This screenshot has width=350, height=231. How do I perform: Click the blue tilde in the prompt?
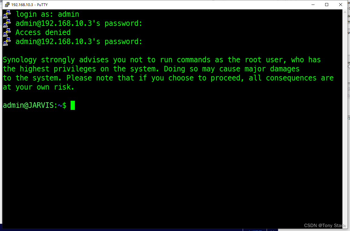click(60, 105)
